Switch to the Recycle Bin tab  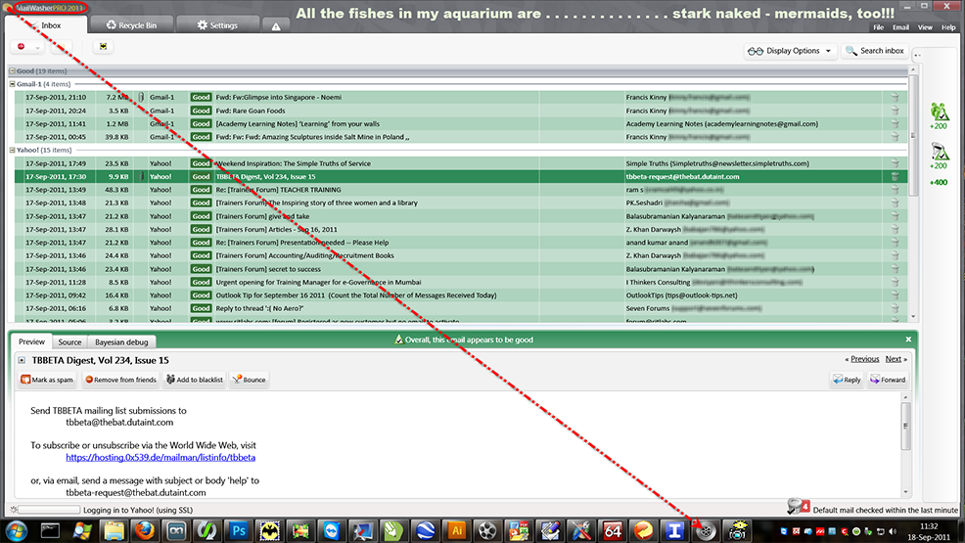tap(132, 25)
